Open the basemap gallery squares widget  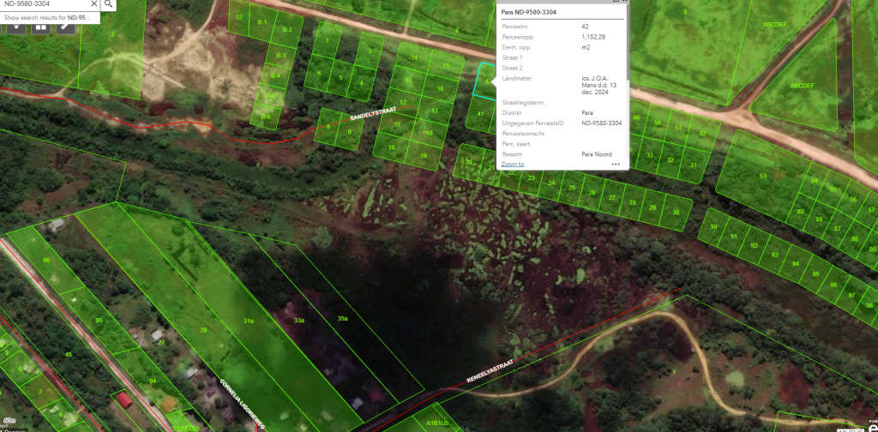coord(40,27)
